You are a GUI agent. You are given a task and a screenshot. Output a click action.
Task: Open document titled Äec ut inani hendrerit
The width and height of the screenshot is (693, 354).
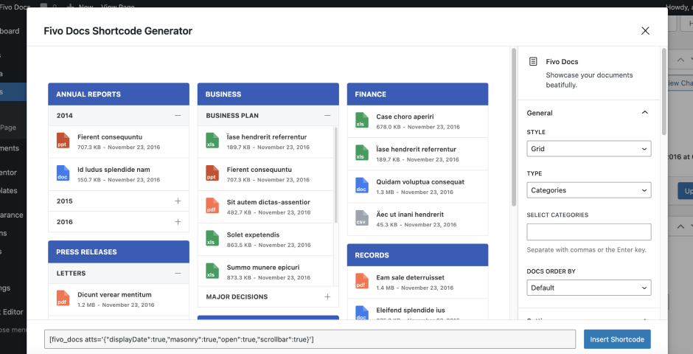(410, 215)
